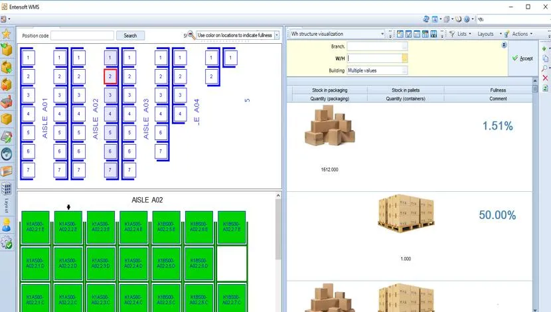551x312 pixels.
Task: Open the Wh structure visualization dropdown
Action: [x=382, y=34]
